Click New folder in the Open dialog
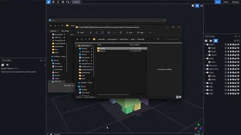The width and height of the screenshot is (241, 135). click(x=65, y=31)
